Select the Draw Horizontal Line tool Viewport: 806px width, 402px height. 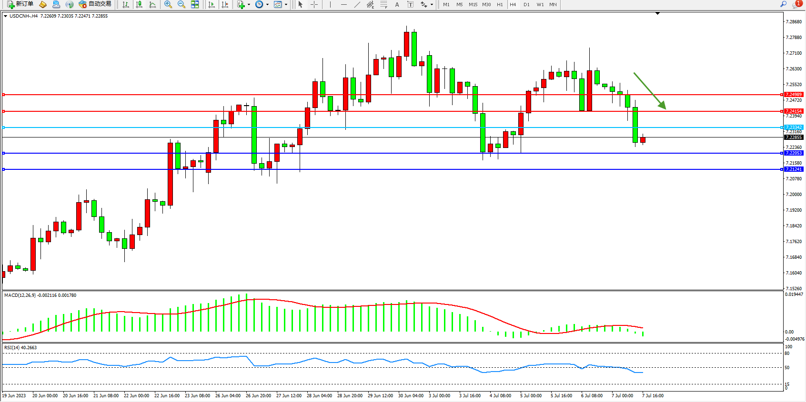tap(343, 4)
